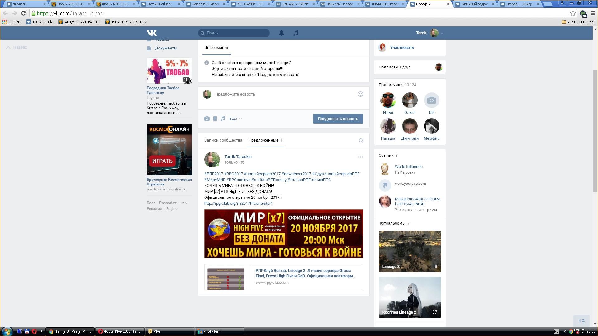598x336 pixels.
Task: Attach a photo with camera icon
Action: point(207,119)
